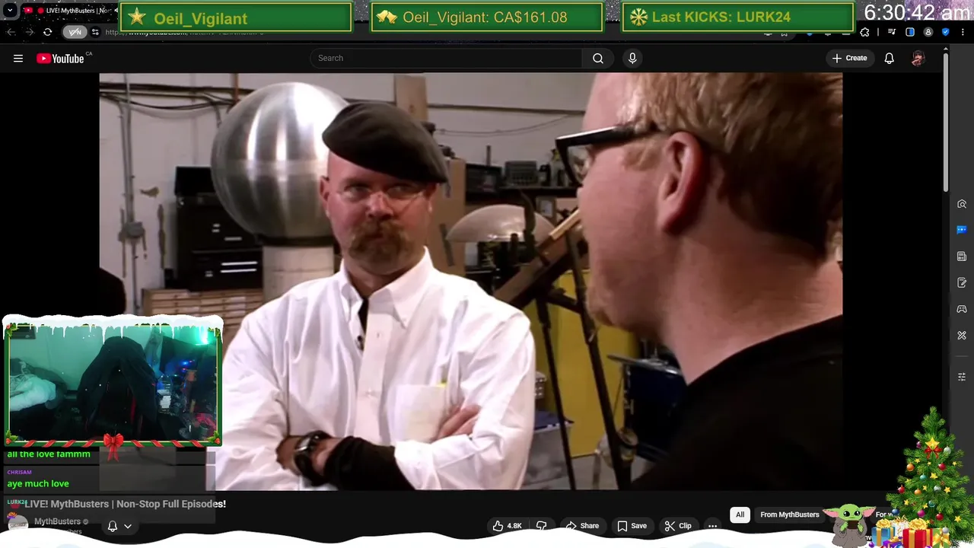Image resolution: width=974 pixels, height=548 pixels.
Task: Click the YouTube search text field
Action: point(446,58)
